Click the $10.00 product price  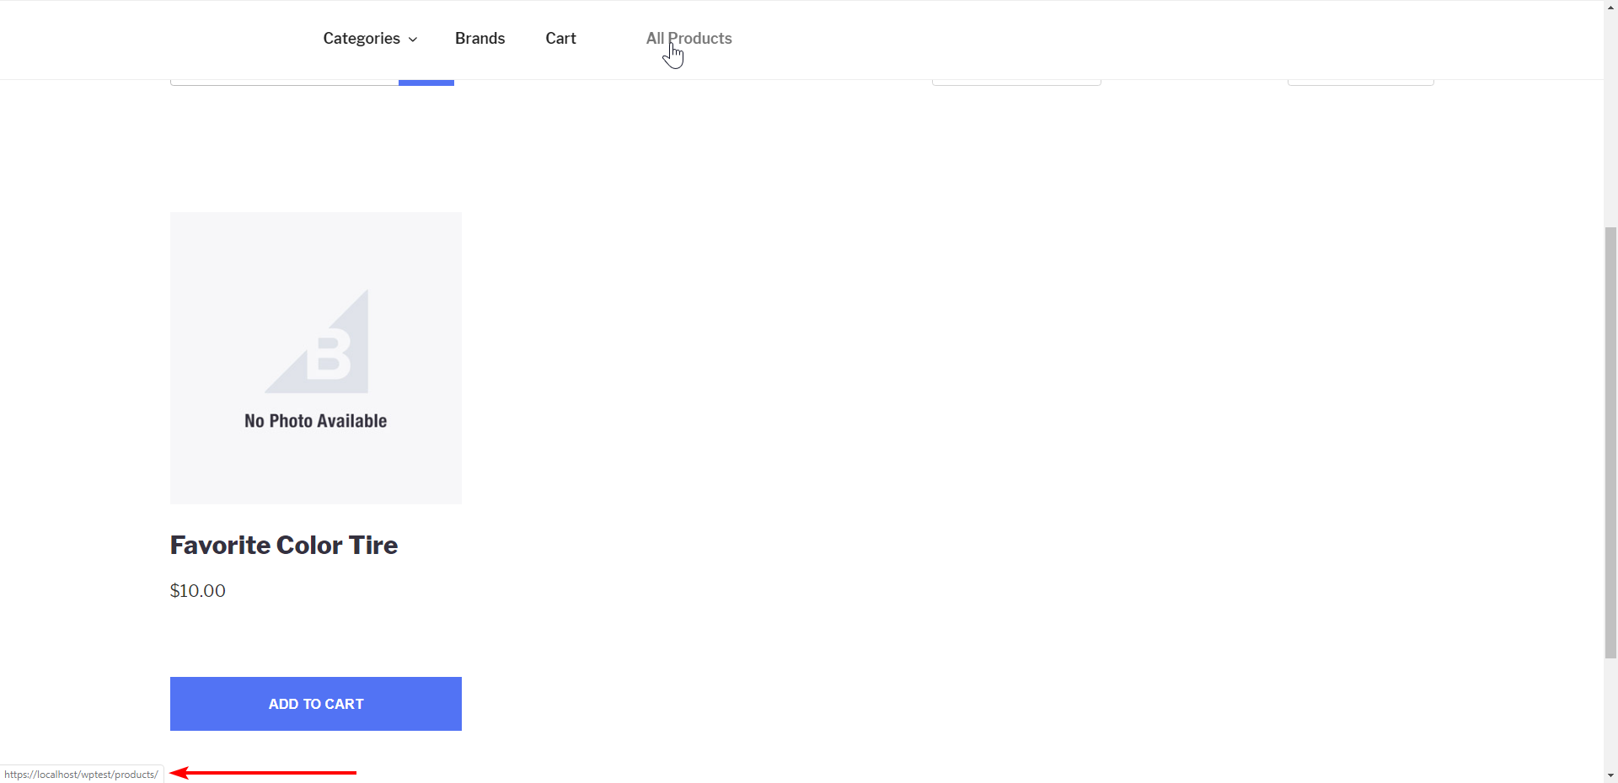pyautogui.click(x=198, y=591)
